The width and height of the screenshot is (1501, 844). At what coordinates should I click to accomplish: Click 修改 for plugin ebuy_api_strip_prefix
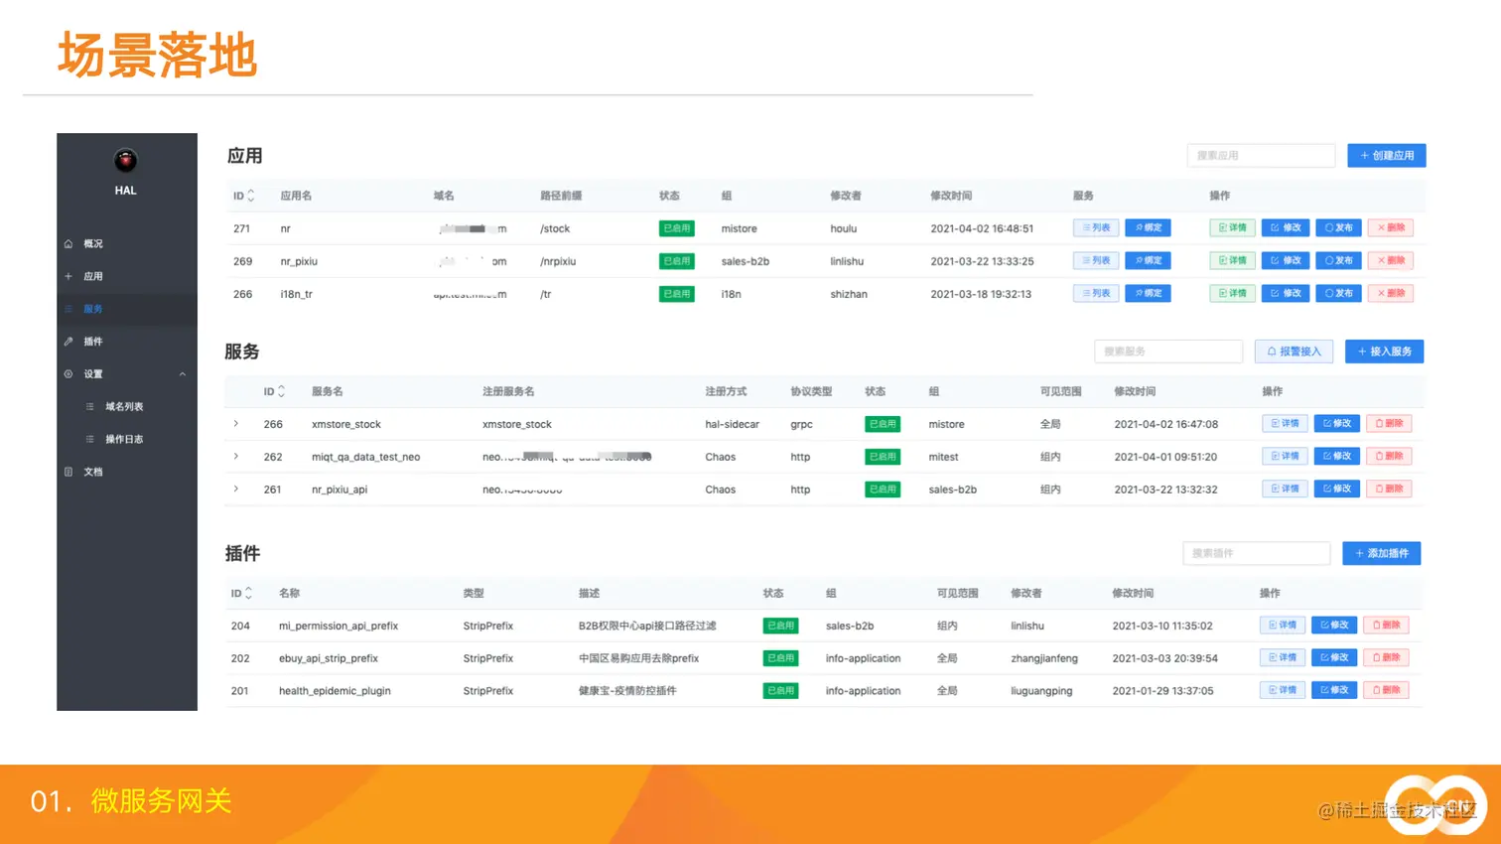tap(1335, 657)
